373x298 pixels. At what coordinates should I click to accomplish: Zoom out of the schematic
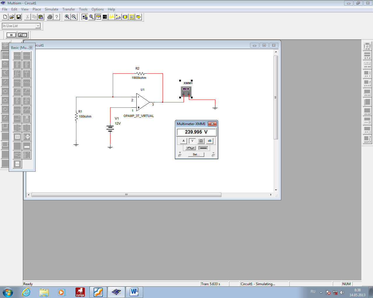pos(74,17)
